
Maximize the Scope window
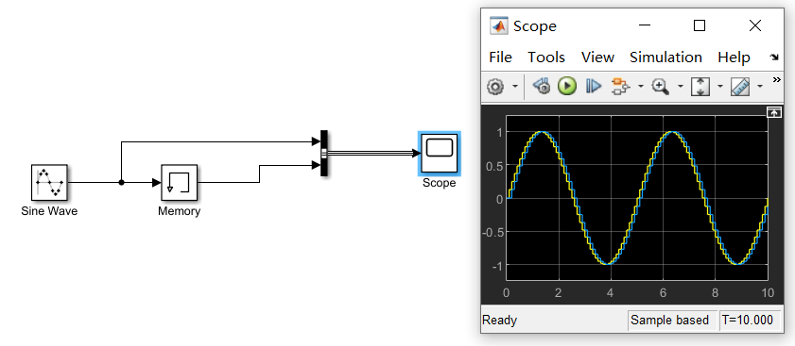coord(700,25)
